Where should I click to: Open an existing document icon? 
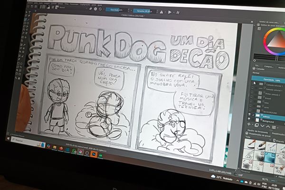[x=32, y=6]
